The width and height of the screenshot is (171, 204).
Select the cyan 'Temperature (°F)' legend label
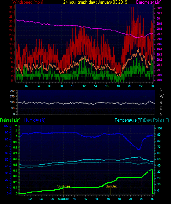point(129,120)
